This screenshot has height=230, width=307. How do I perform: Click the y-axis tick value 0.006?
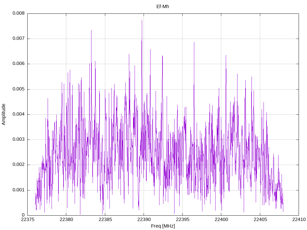[19, 64]
